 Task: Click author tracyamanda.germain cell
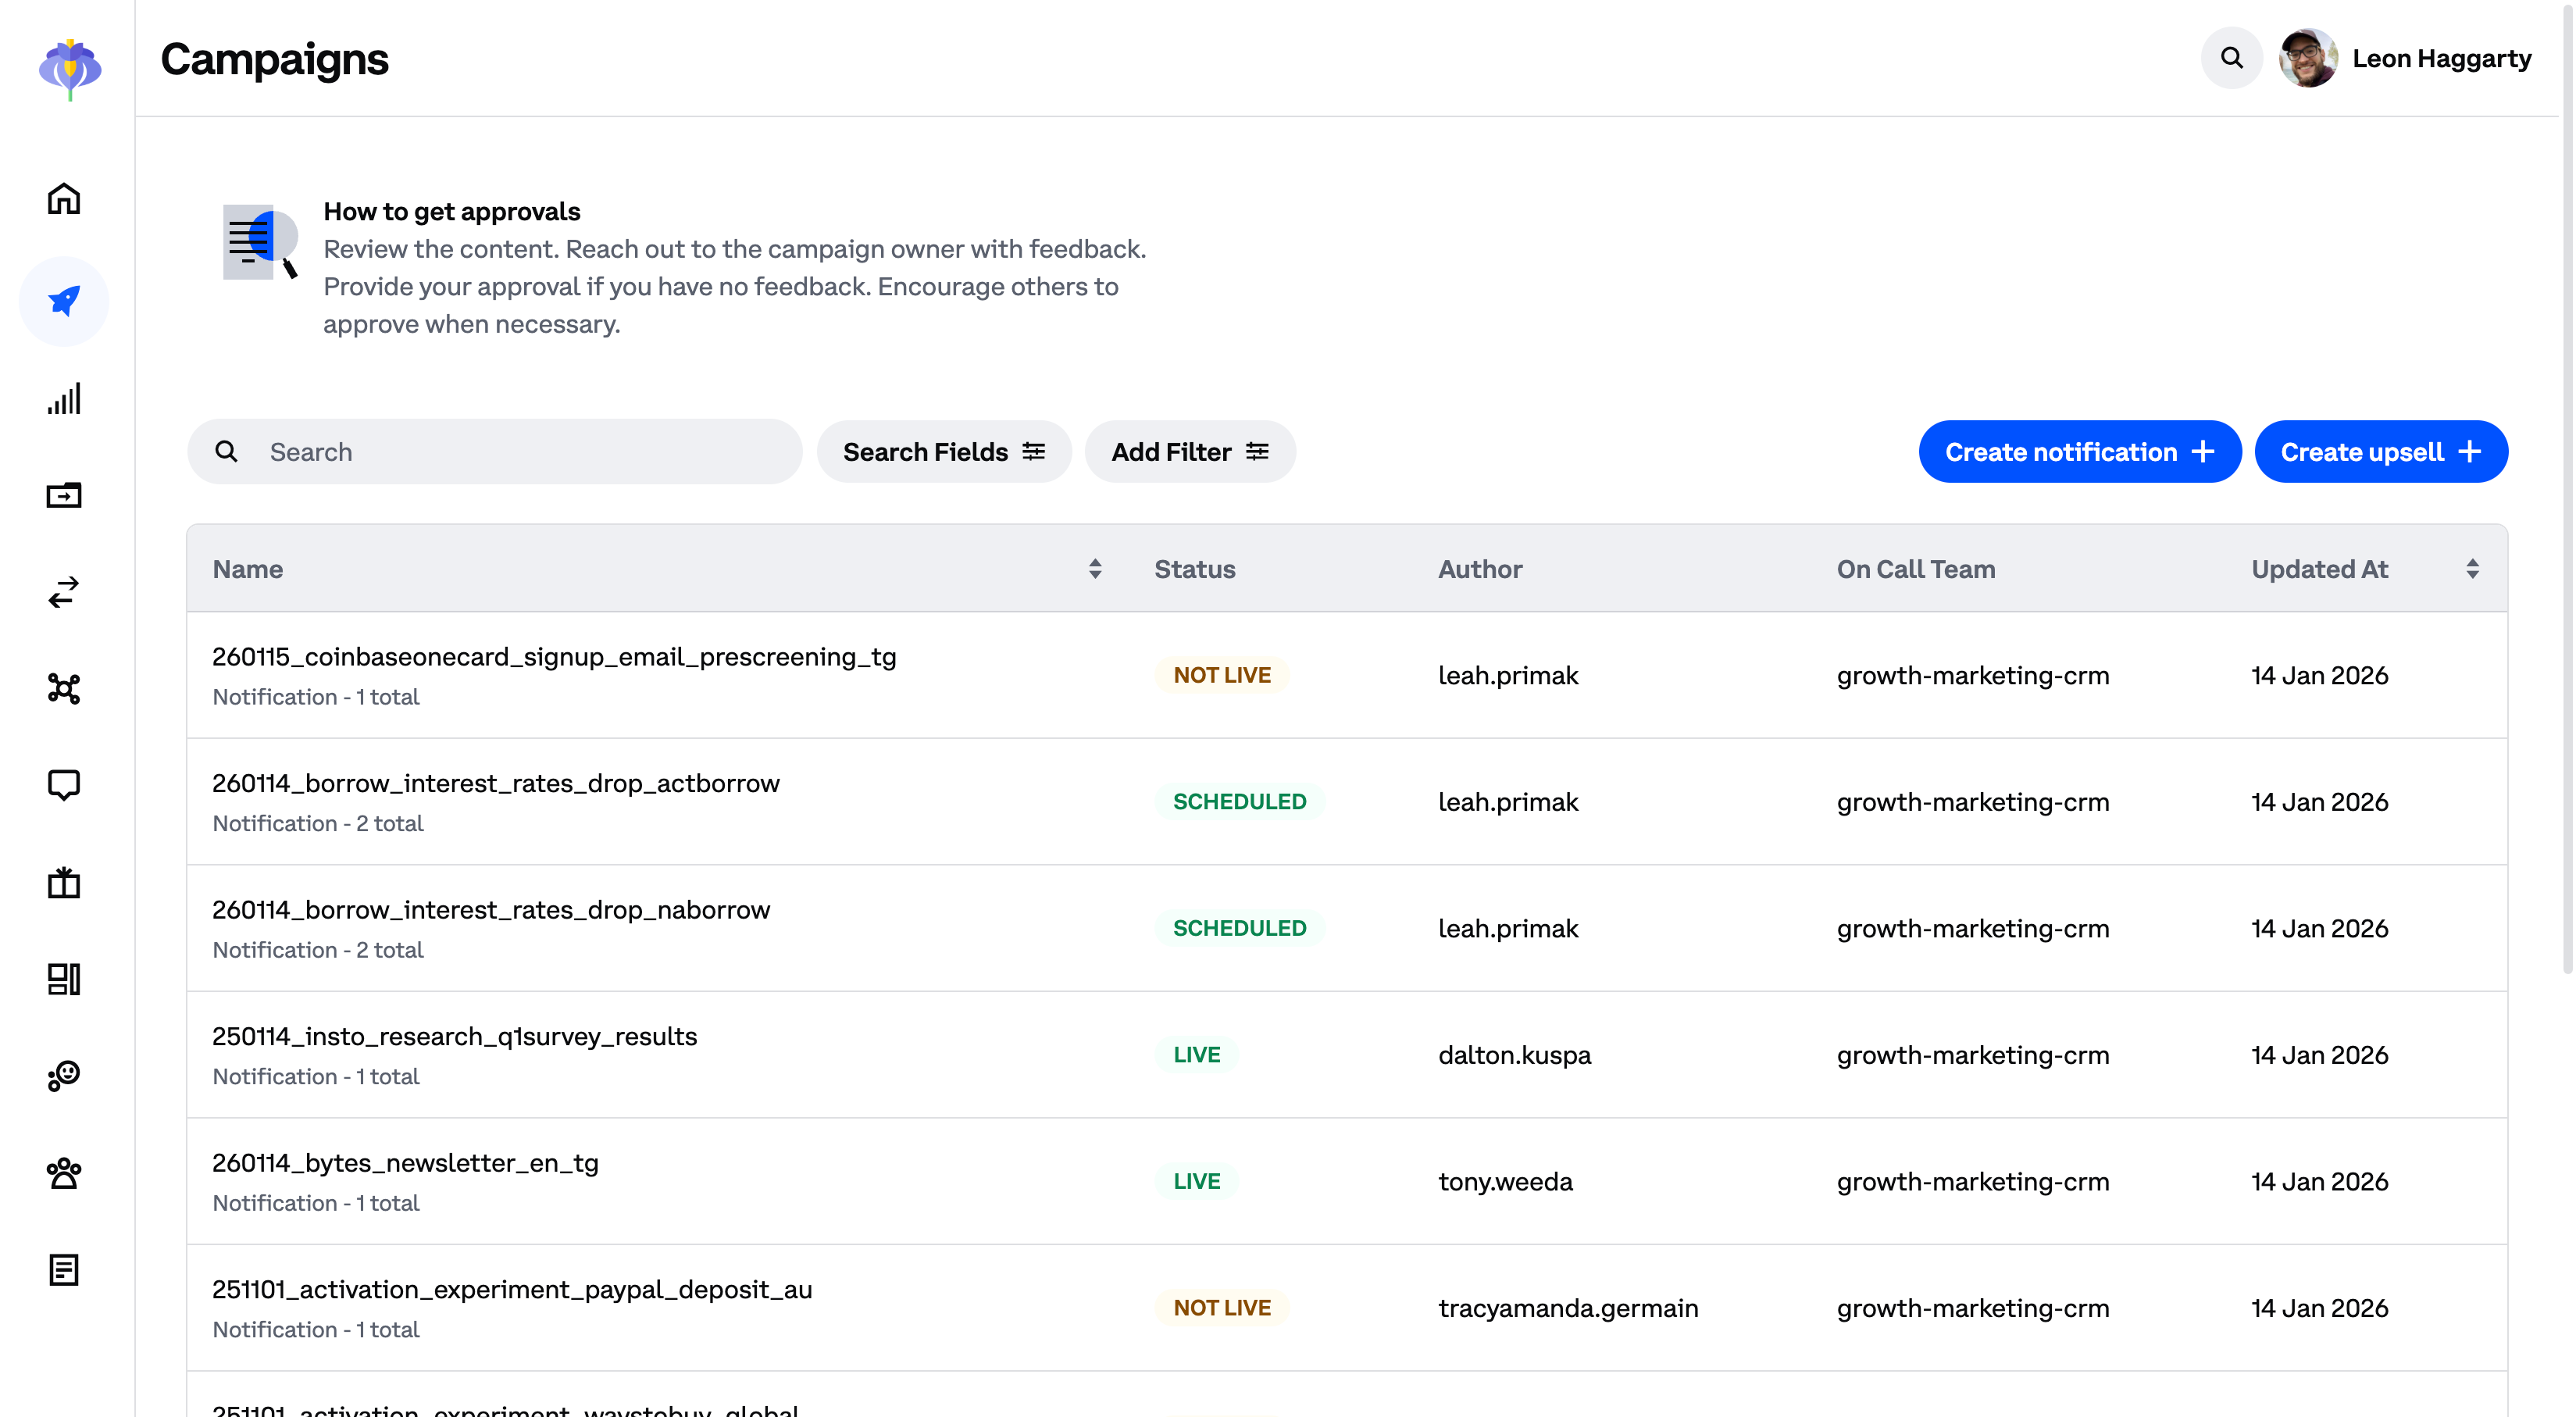click(x=1568, y=1308)
